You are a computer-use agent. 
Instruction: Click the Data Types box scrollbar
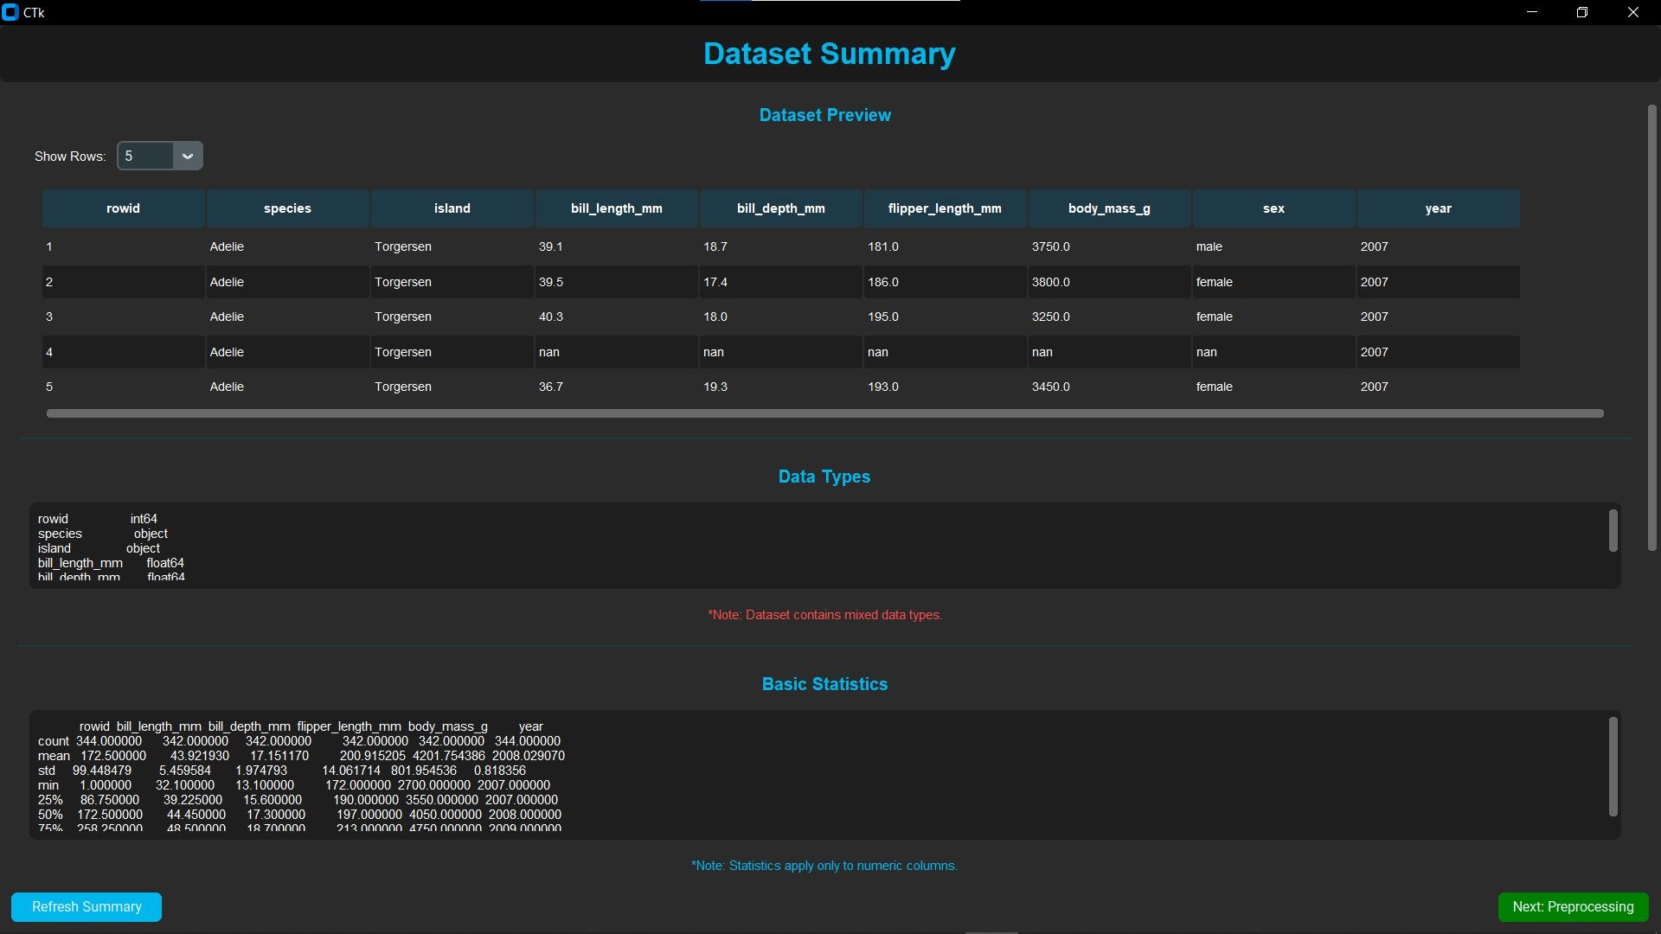[1613, 530]
